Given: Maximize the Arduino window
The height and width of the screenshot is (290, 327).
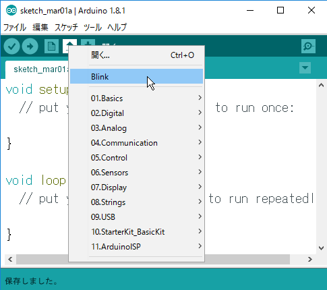Looking at the screenshot, I should [280, 10].
